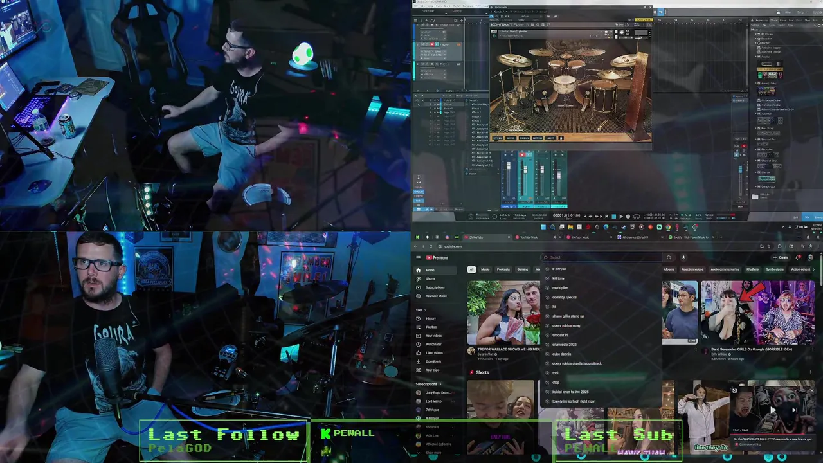The image size is (823, 463).
Task: Select the Music category chip
Action: click(x=485, y=269)
